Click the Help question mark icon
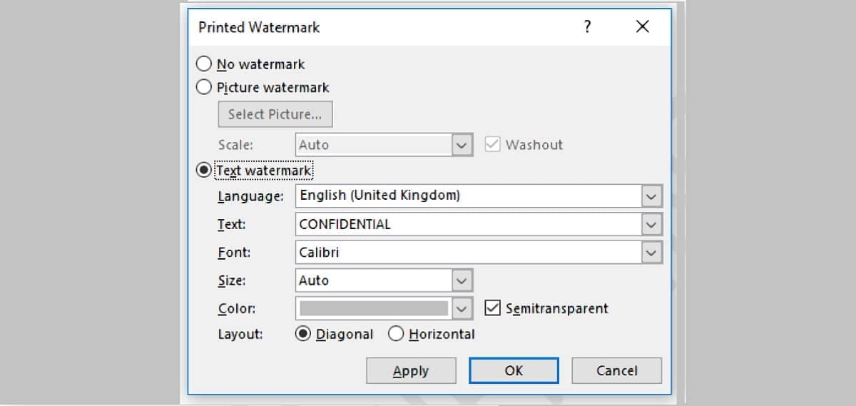This screenshot has width=856, height=406. pos(587,27)
